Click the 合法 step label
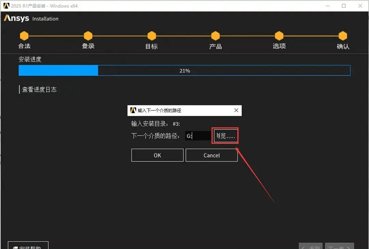 (24, 46)
